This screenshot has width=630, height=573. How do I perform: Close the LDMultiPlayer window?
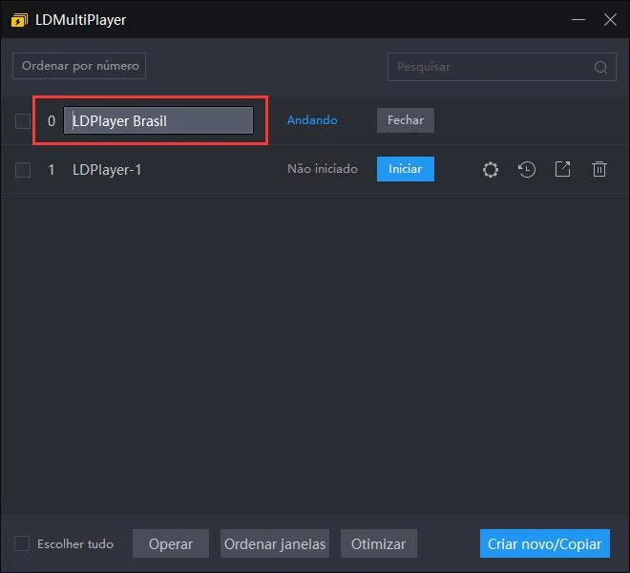[610, 20]
